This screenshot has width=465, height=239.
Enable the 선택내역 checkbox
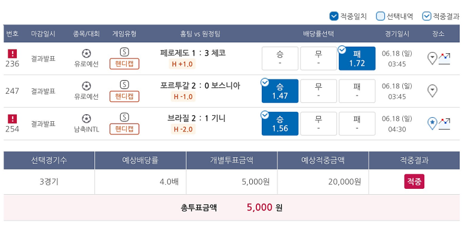(380, 16)
